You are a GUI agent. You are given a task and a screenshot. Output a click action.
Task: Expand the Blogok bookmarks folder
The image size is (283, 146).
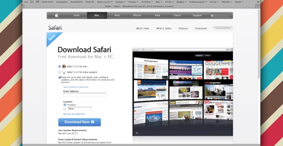[x=181, y=2]
